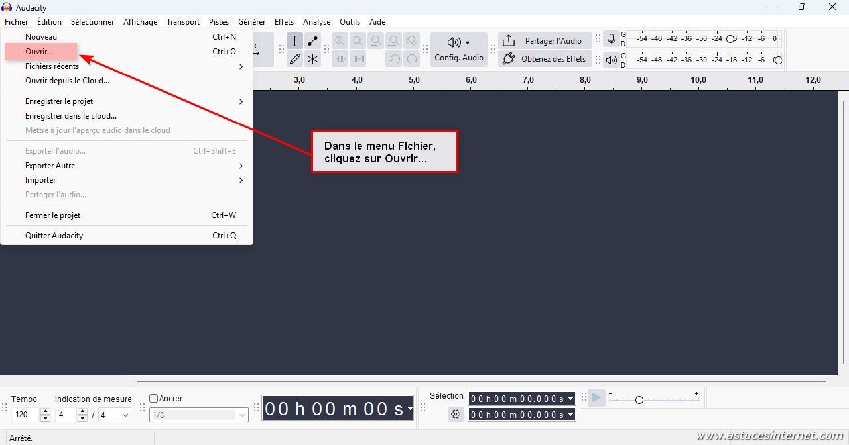849x445 pixels.
Task: Choose the Draw pencil tool
Action: click(x=295, y=59)
